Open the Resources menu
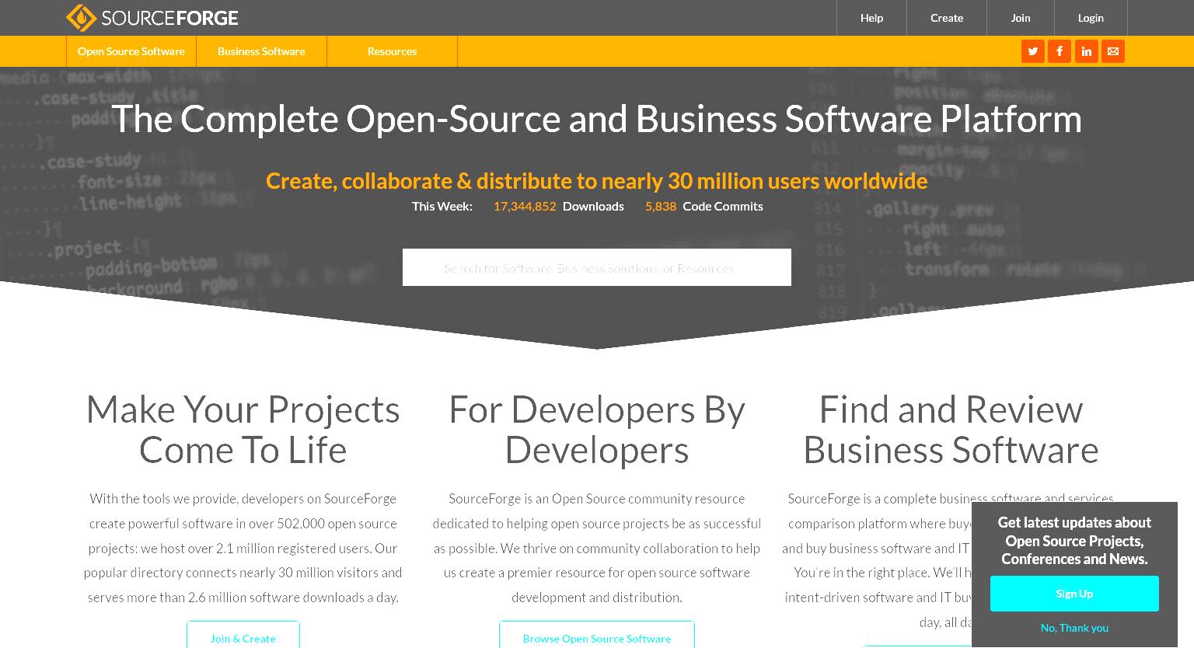 coord(392,51)
